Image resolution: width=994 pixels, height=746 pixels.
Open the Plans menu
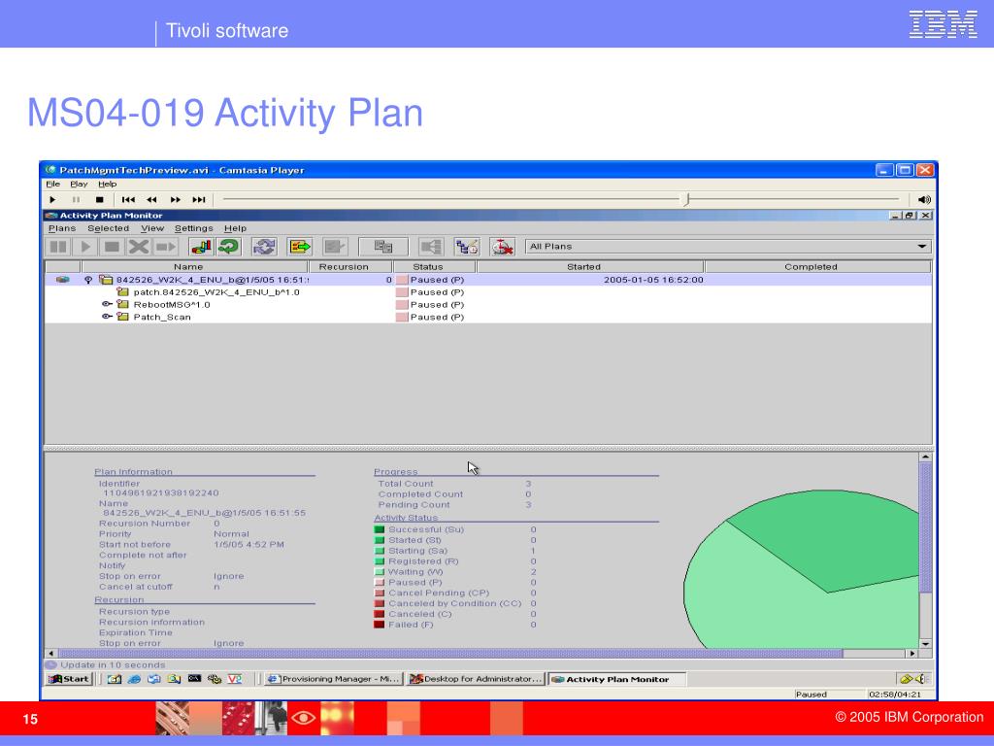click(x=62, y=228)
